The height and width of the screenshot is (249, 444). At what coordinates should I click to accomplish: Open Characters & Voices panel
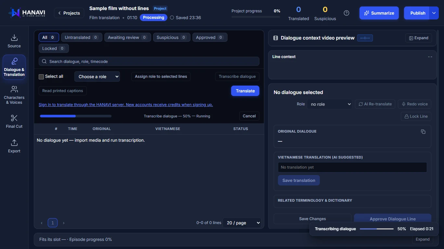[14, 95]
